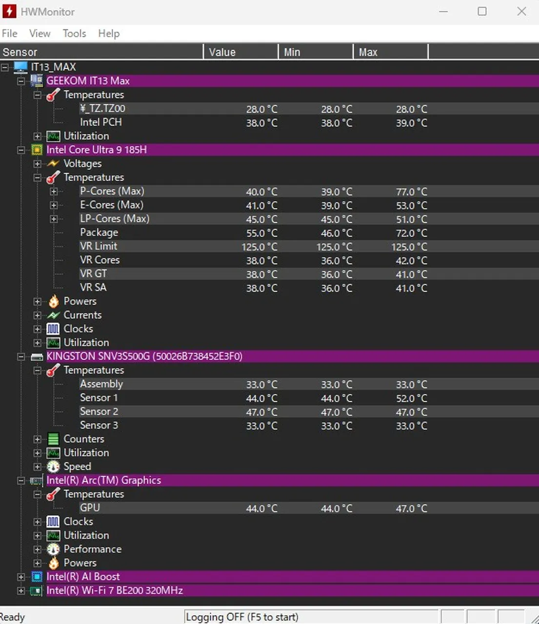Click the Speed gauge icon
Image resolution: width=539 pixels, height=624 pixels.
coord(53,467)
